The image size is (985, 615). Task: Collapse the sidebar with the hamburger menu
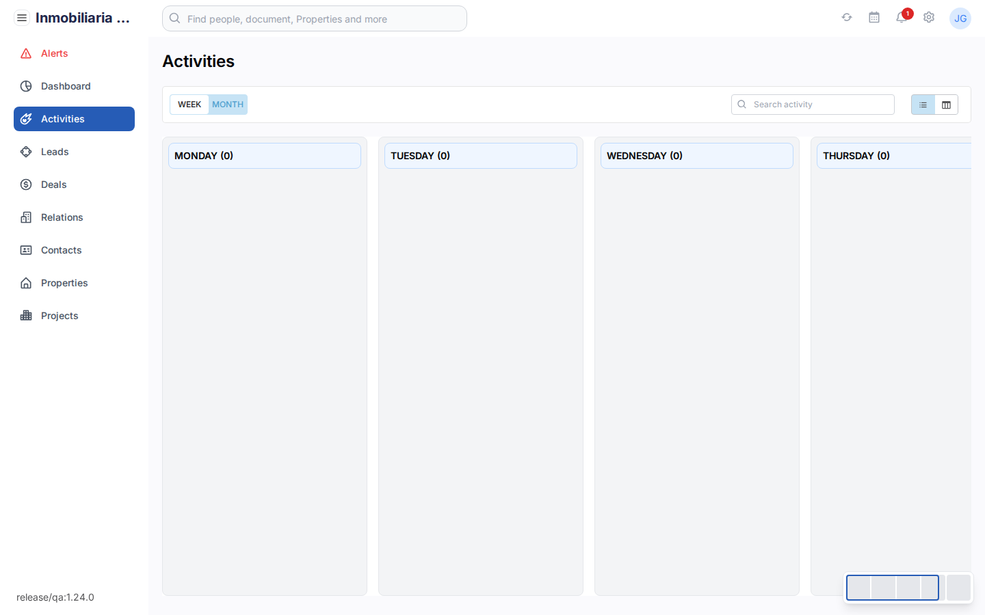click(x=22, y=17)
